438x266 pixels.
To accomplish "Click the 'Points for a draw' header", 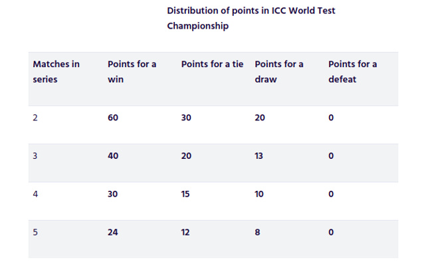I will 278,71.
